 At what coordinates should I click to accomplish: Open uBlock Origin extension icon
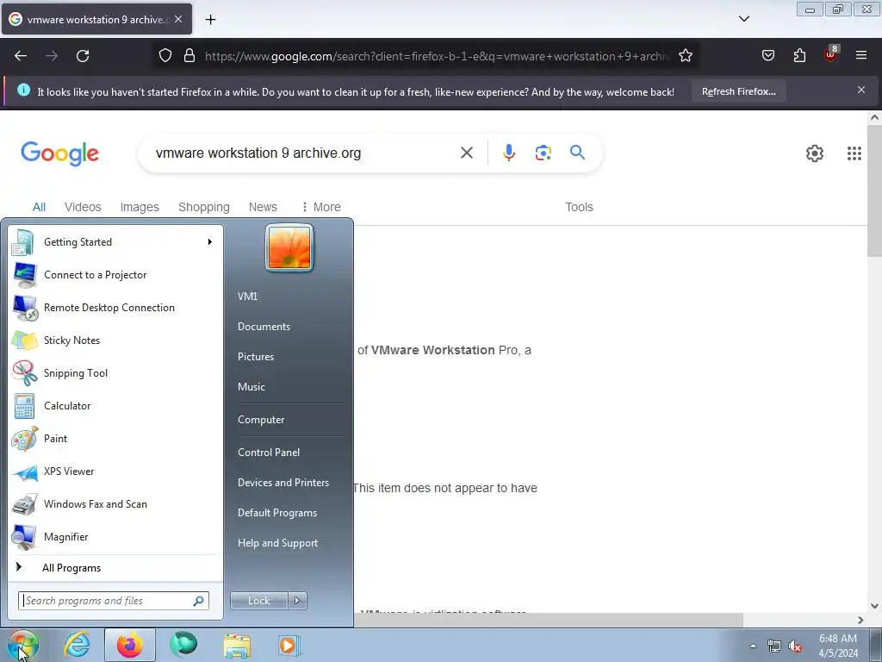click(x=831, y=54)
